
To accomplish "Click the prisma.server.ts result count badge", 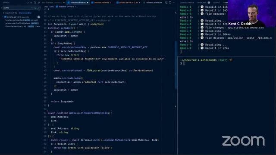I will point(39,17).
